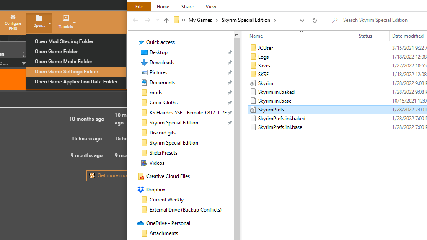Choose Open Game Settings Folder

pyautogui.click(x=76, y=72)
